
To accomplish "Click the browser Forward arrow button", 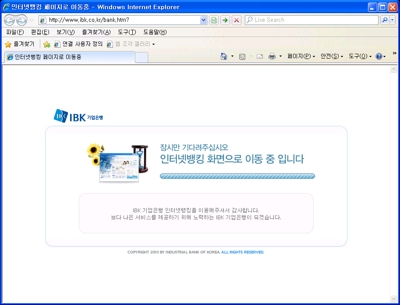I will coord(21,20).
